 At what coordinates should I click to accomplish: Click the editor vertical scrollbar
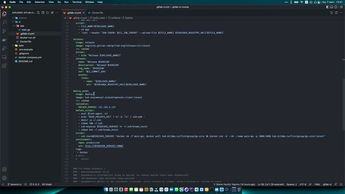[x=343, y=104]
